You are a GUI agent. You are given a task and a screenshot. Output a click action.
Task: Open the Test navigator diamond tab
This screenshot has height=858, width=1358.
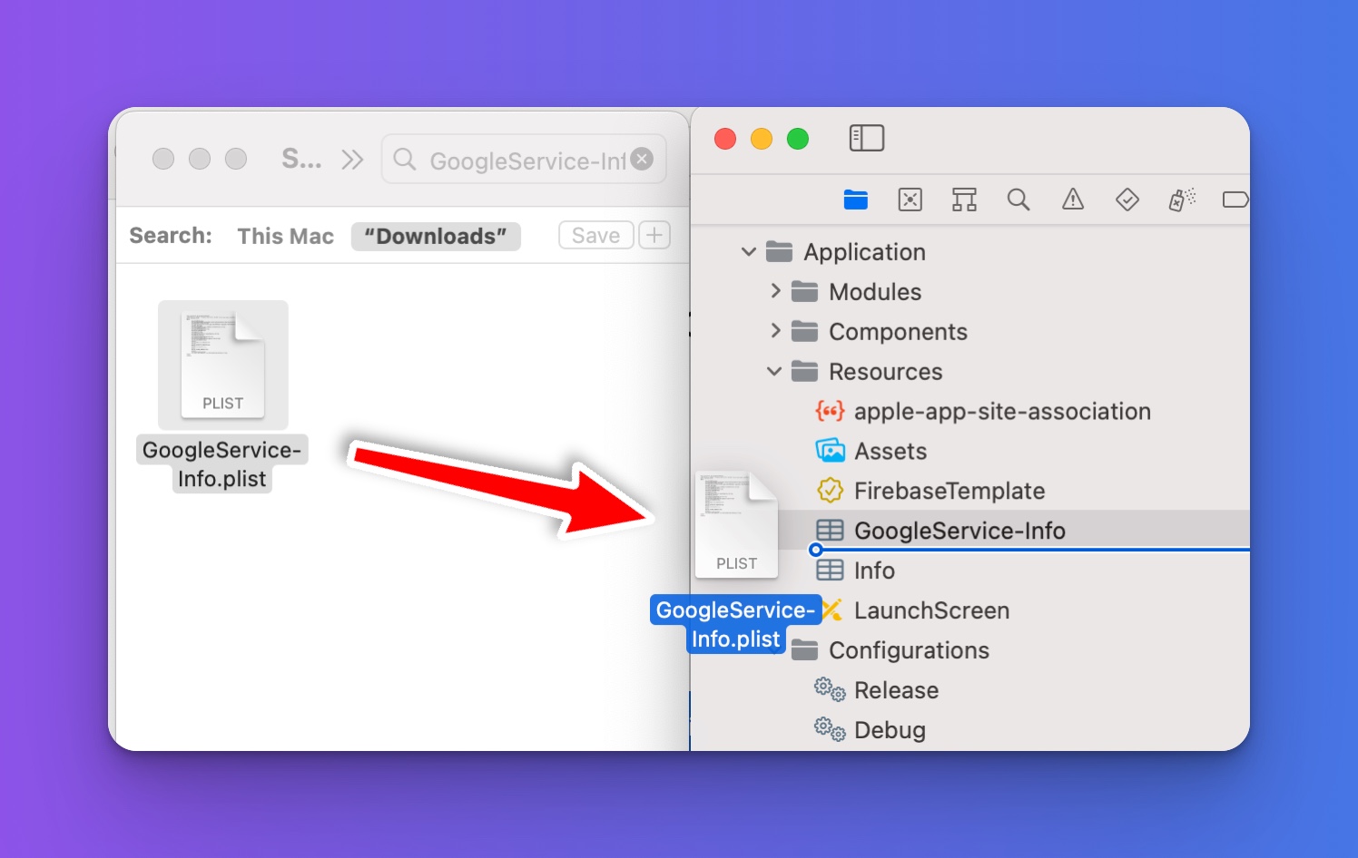[1127, 200]
